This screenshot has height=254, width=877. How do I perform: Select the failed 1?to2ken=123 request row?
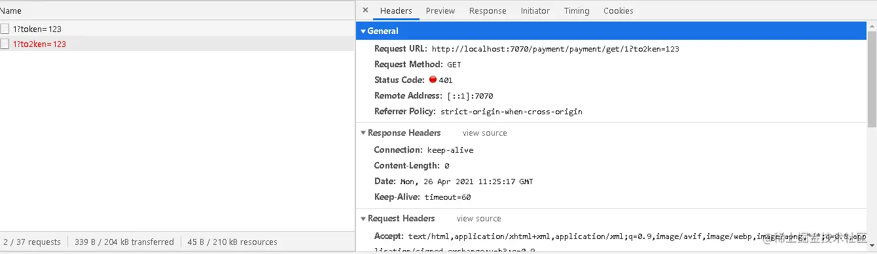177,44
